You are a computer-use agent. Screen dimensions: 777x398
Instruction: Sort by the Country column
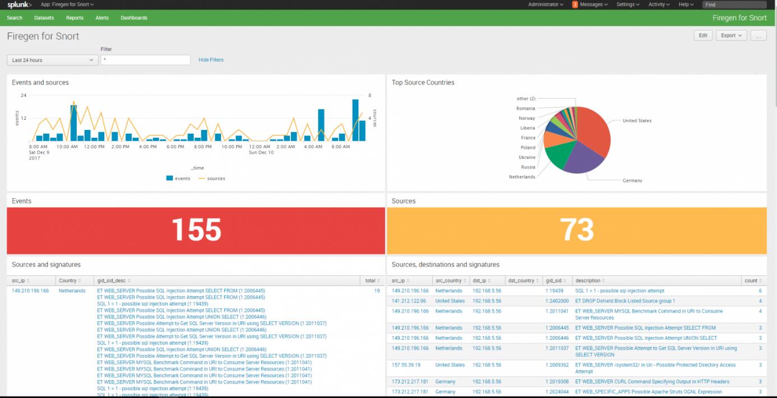[70, 280]
